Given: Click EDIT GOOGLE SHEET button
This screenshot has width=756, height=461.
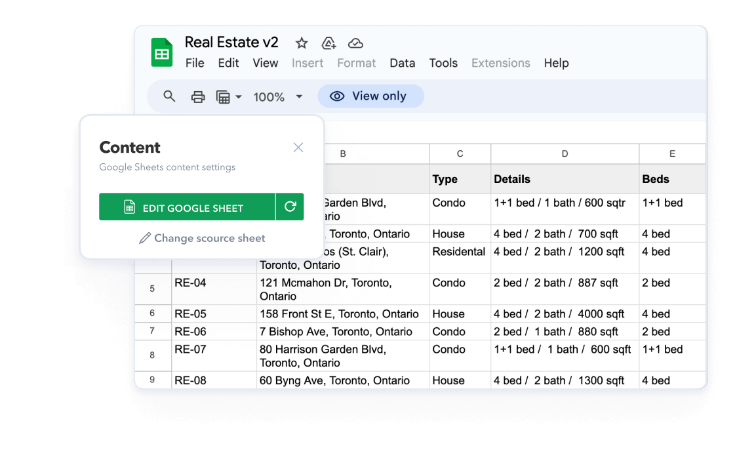Looking at the screenshot, I should coord(187,207).
